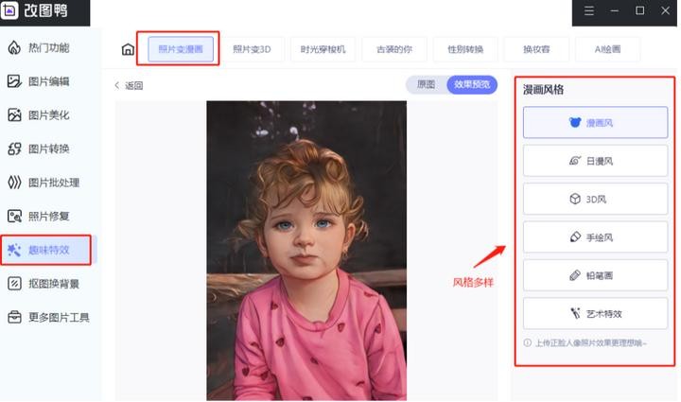Click the cartoon girl preview image
This screenshot has height=402, width=681.
[306, 251]
